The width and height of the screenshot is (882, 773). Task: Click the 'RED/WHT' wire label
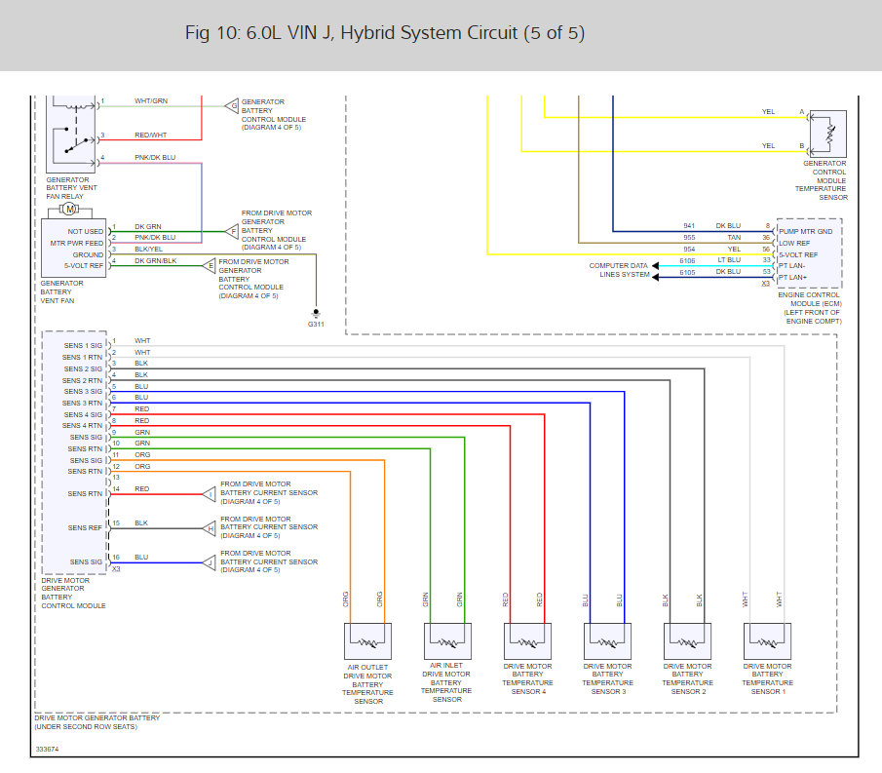click(x=150, y=135)
